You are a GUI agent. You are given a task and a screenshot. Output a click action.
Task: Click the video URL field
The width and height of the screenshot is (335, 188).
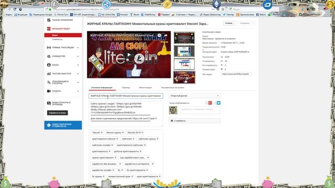pos(236,74)
